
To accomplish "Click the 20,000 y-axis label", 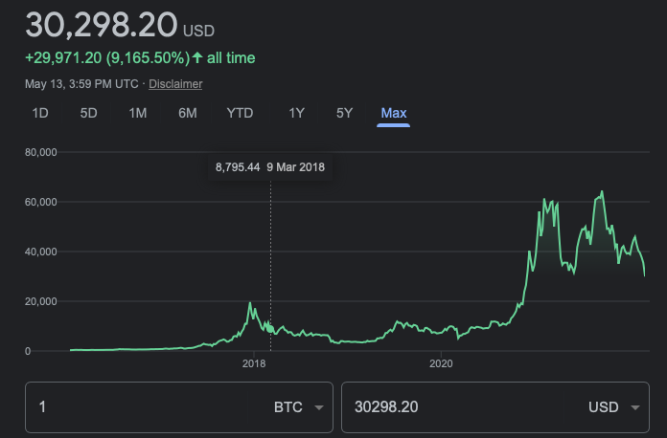I will [x=41, y=301].
